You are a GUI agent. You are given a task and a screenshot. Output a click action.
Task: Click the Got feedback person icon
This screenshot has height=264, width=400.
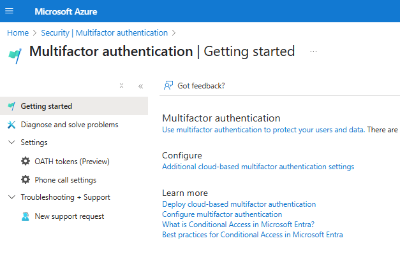pos(168,85)
